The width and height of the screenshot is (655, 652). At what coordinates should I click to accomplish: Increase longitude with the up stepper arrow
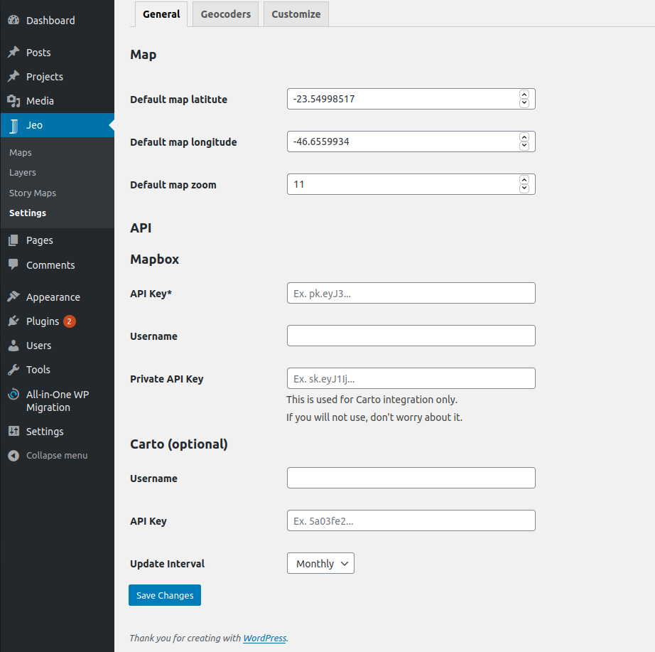point(524,137)
